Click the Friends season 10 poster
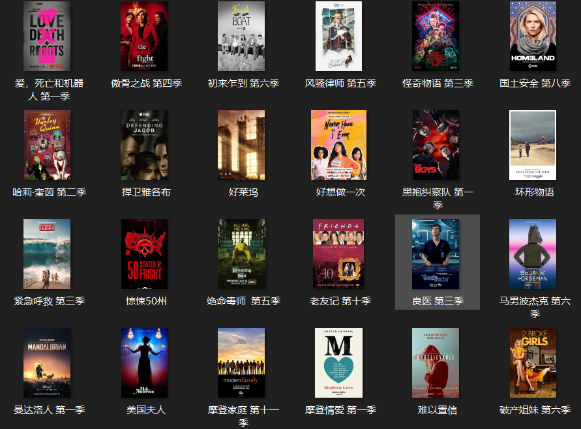Image resolution: width=581 pixels, height=429 pixels. [338, 254]
